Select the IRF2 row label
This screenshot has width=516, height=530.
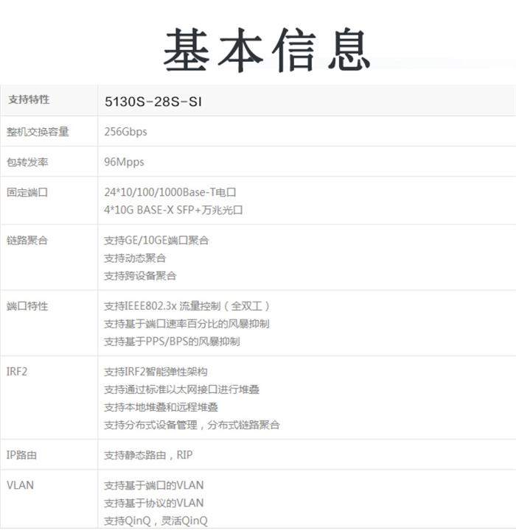(17, 371)
